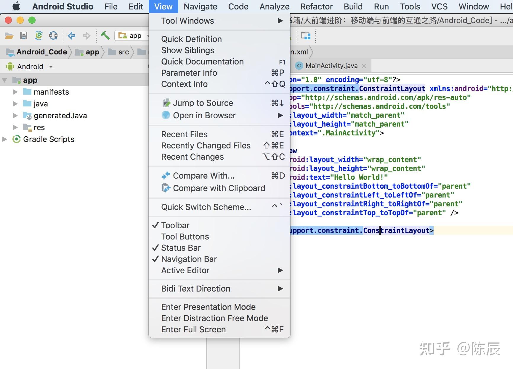Open the Window menu
513x369 pixels.
pyautogui.click(x=474, y=7)
